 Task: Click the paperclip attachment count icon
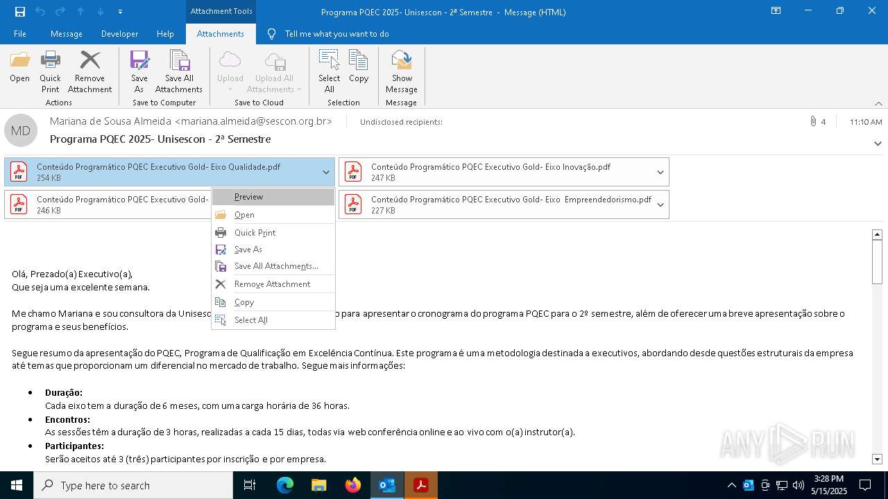coord(812,121)
